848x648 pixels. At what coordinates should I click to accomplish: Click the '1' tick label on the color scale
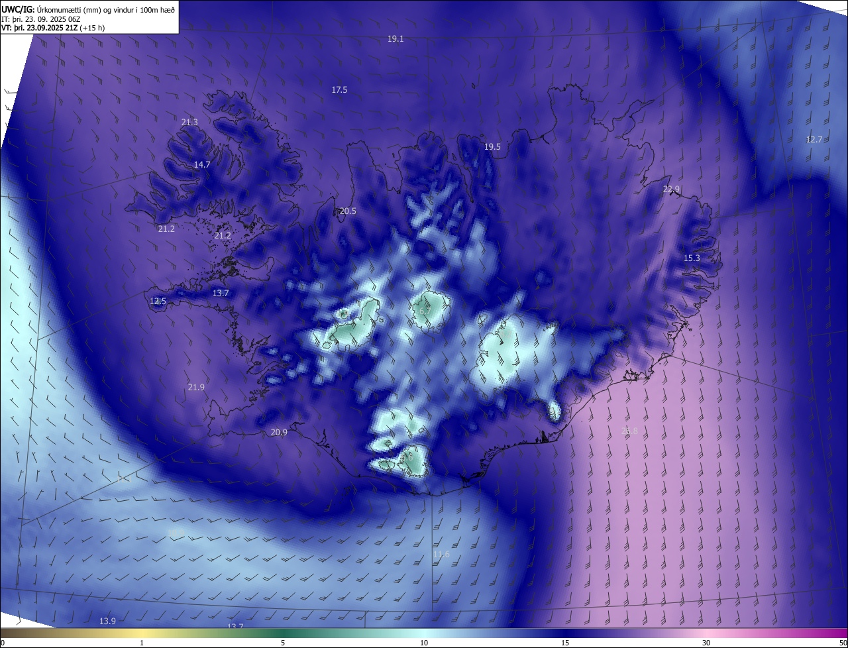(142, 643)
